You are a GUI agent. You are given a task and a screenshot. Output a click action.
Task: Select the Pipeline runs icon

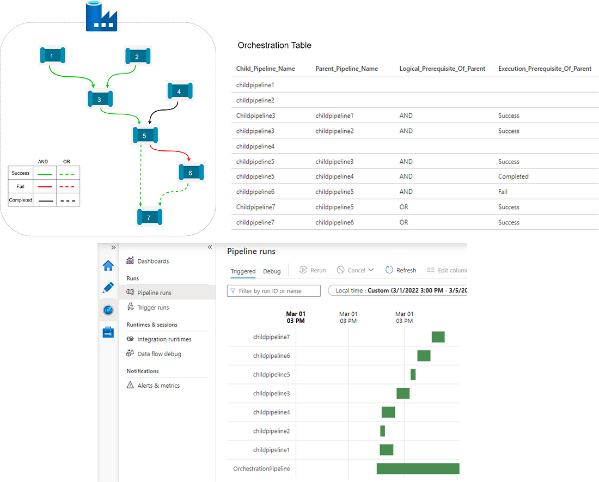130,292
